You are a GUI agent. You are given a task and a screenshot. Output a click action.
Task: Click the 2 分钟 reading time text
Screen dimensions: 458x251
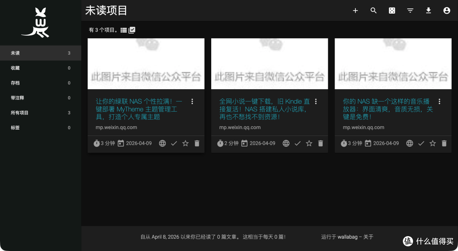[232, 144]
